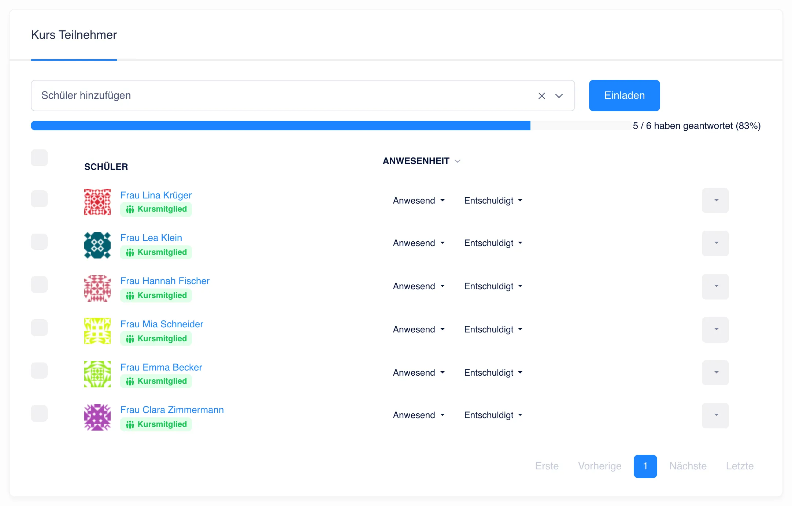Check the box for Frau Mia Schneider
Viewport: 792px width, 506px height.
[39, 328]
